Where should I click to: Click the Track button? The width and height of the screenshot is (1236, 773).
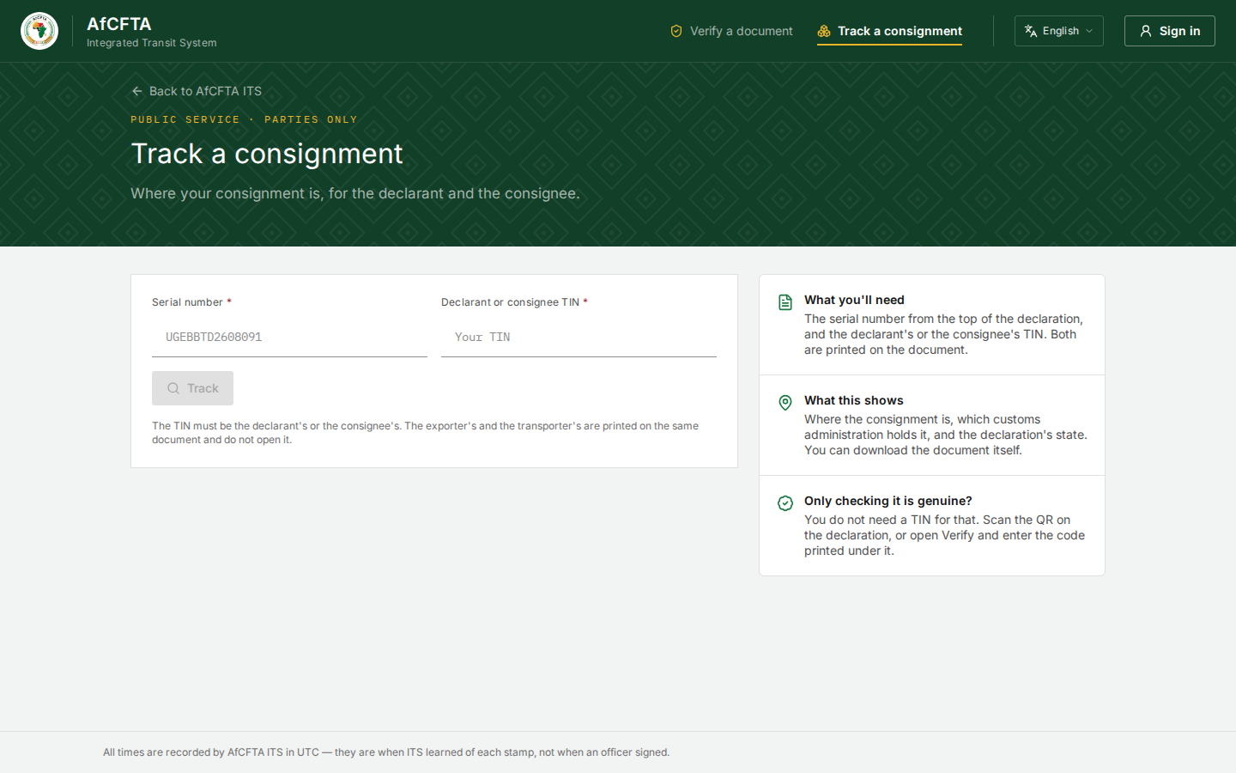coord(192,388)
